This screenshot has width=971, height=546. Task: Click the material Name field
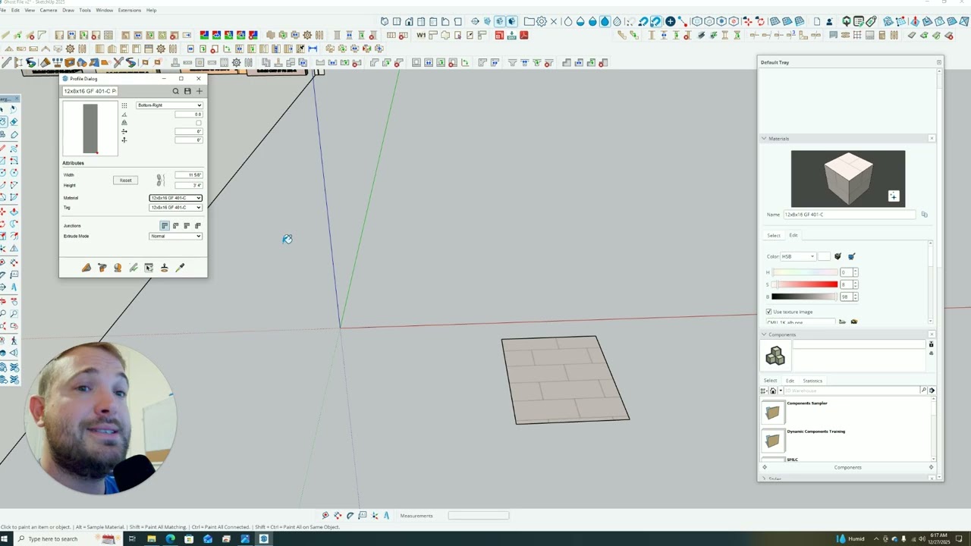pyautogui.click(x=849, y=215)
